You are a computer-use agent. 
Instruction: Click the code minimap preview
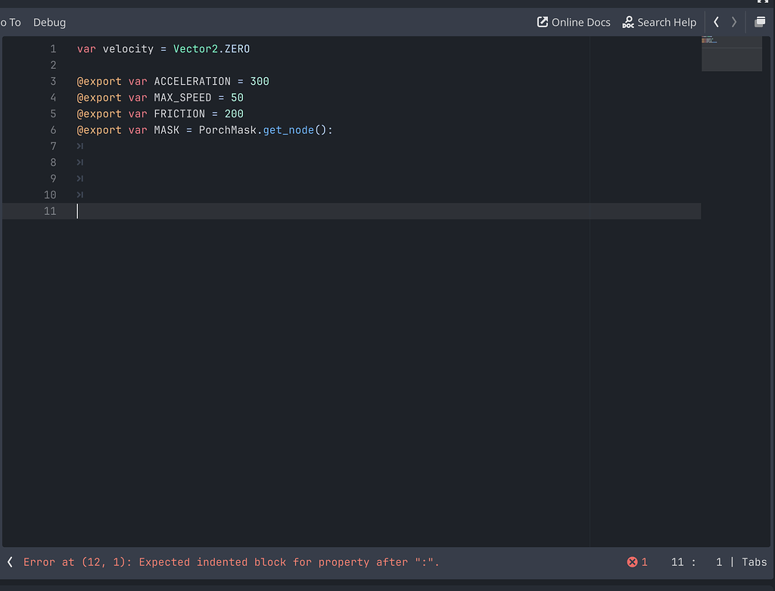[731, 54]
